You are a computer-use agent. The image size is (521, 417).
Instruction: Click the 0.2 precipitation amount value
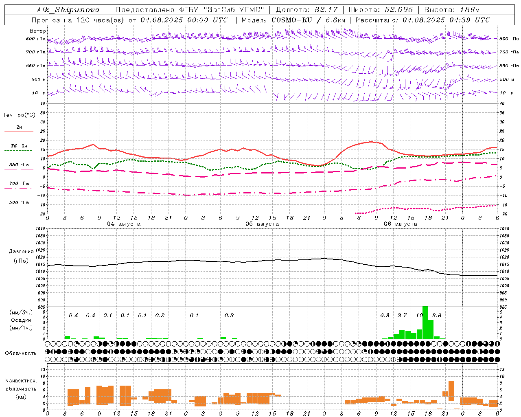[160, 315]
